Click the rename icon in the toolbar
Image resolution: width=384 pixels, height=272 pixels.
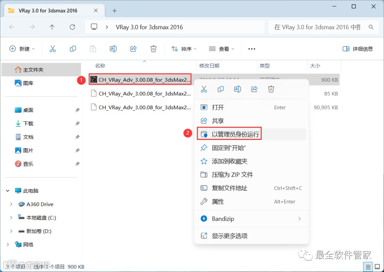pyautogui.click(x=113, y=49)
